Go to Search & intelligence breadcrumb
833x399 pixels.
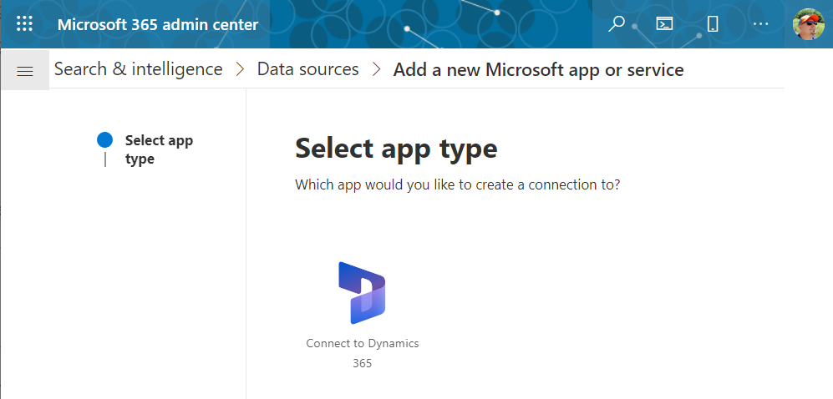(138, 69)
